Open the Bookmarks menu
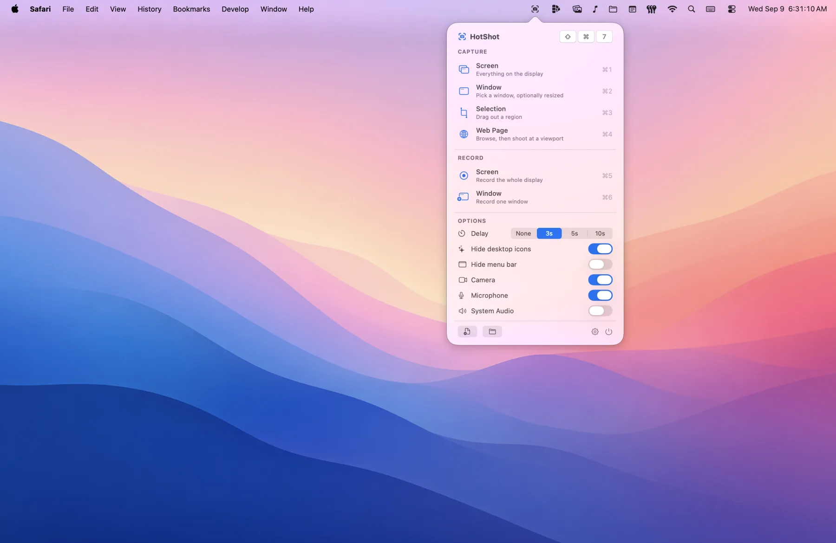 click(191, 9)
